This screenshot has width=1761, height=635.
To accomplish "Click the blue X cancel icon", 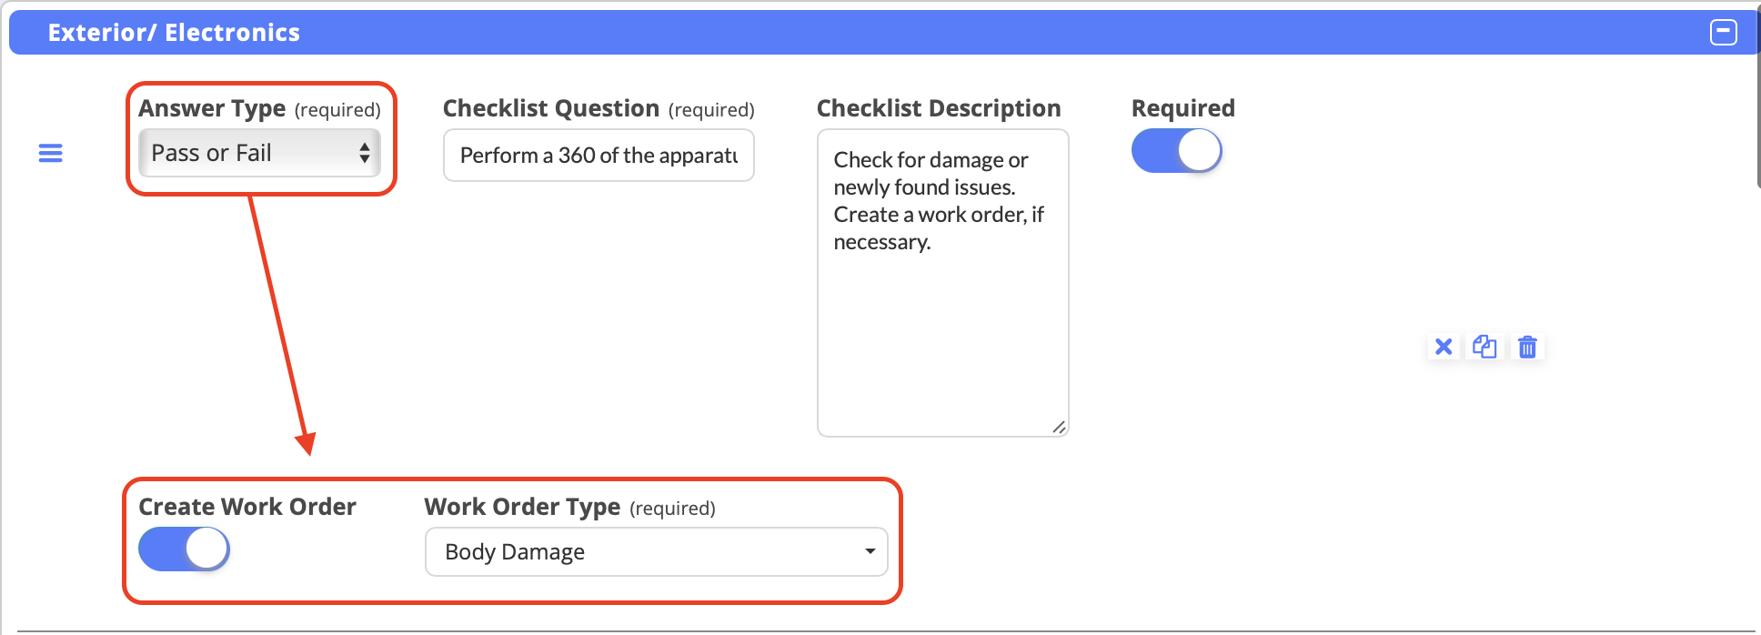I will [x=1443, y=347].
